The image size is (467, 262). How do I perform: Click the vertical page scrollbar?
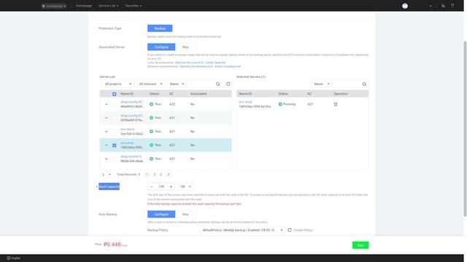click(x=465, y=128)
